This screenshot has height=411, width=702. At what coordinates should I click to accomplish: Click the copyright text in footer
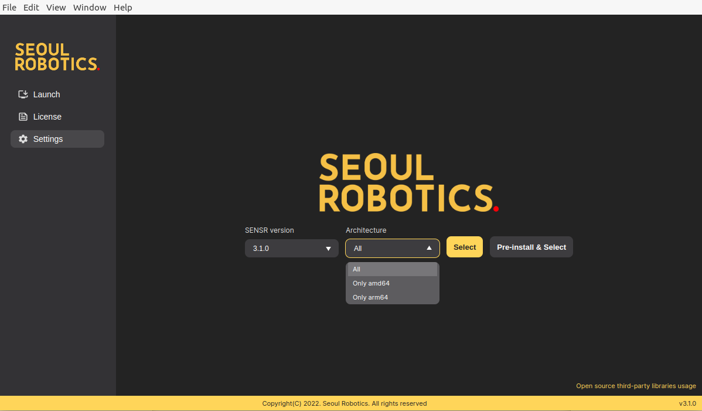click(x=345, y=403)
